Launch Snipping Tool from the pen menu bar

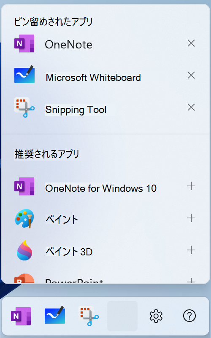89,316
